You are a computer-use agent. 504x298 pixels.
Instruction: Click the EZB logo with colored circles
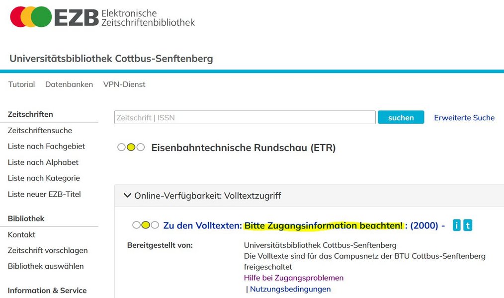click(x=102, y=17)
